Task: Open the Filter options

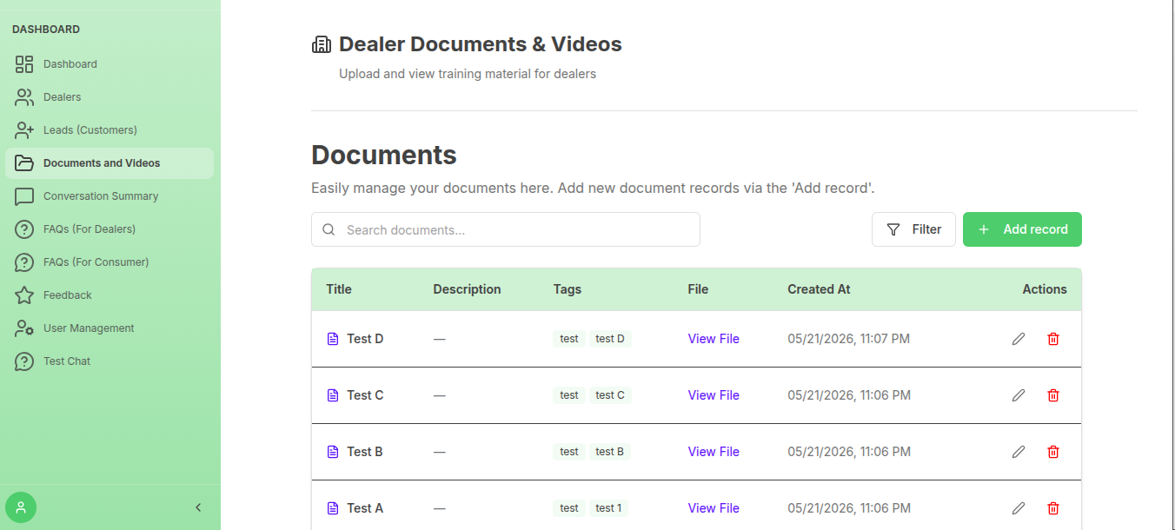Action: click(913, 229)
